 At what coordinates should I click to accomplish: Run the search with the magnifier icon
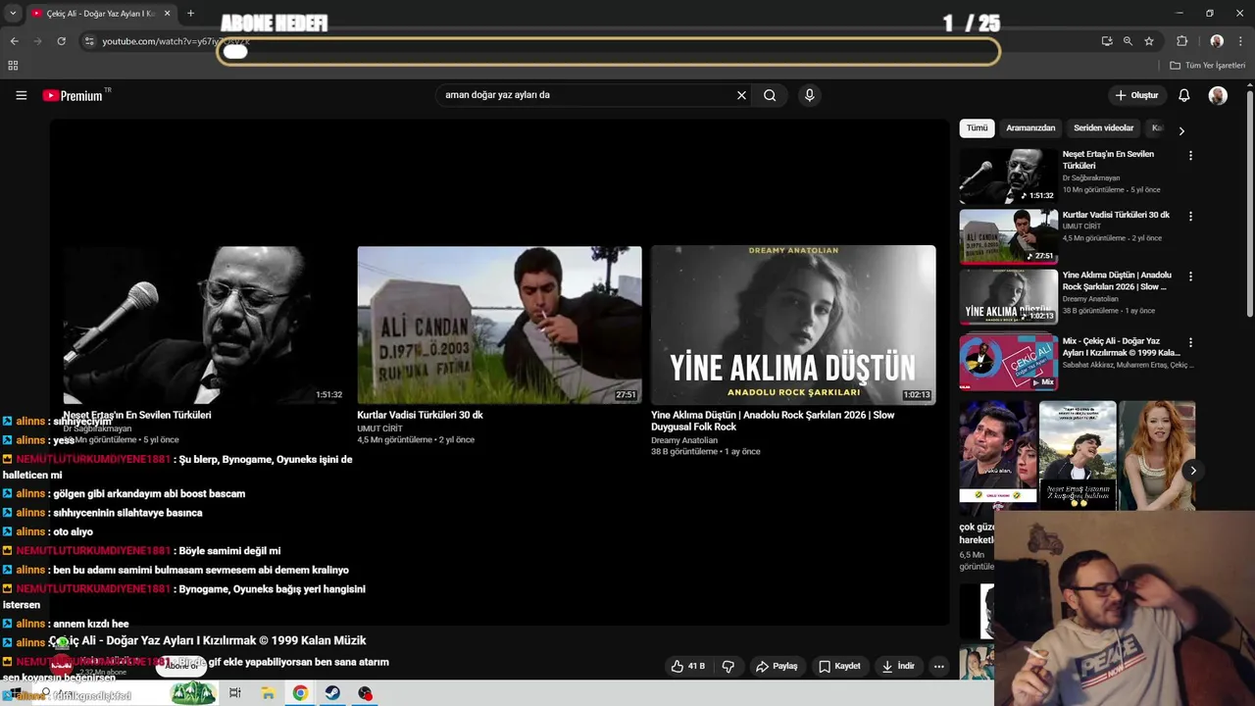(x=770, y=95)
